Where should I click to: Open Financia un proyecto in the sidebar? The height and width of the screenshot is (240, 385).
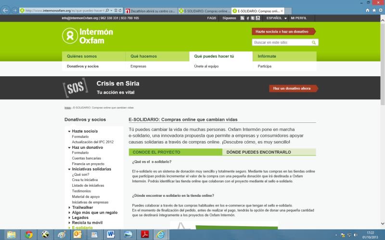(x=88, y=164)
